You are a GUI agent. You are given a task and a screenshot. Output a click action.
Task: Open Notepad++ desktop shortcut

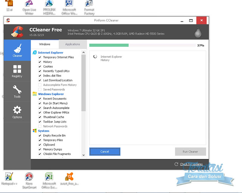[9, 179]
